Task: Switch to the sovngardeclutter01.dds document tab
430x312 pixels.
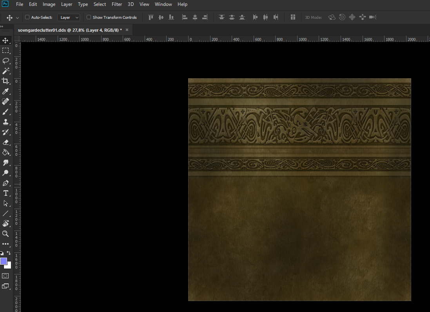Action: click(x=70, y=30)
